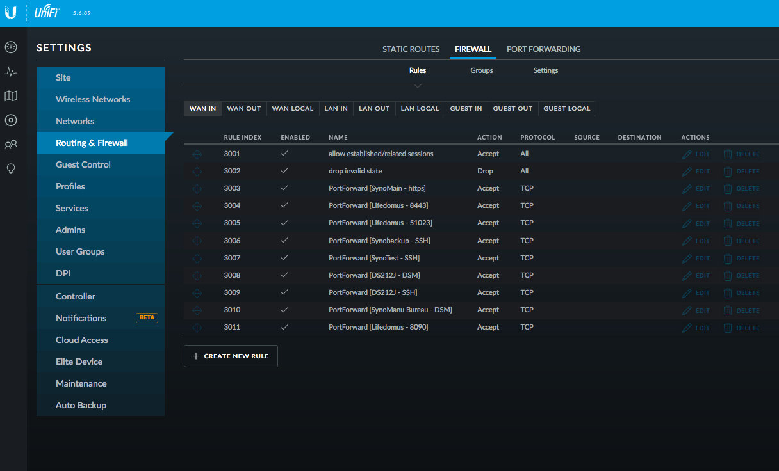The image size is (779, 471).
Task: Click the UniFi logo in top bar
Action: click(47, 13)
